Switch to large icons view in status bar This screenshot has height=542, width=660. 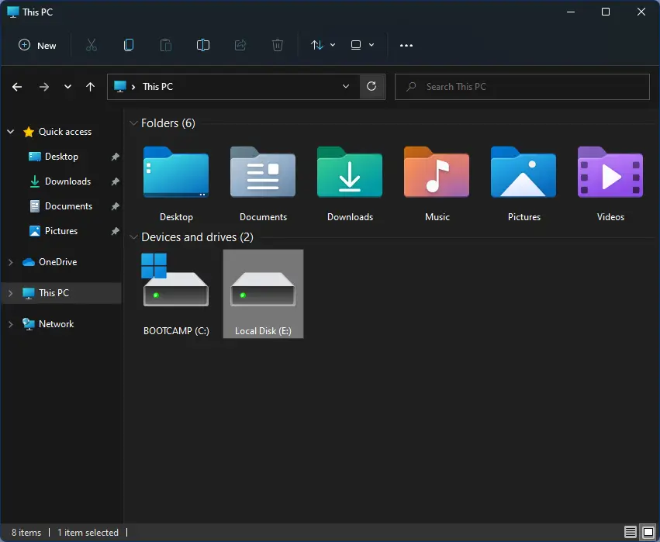pyautogui.click(x=648, y=533)
